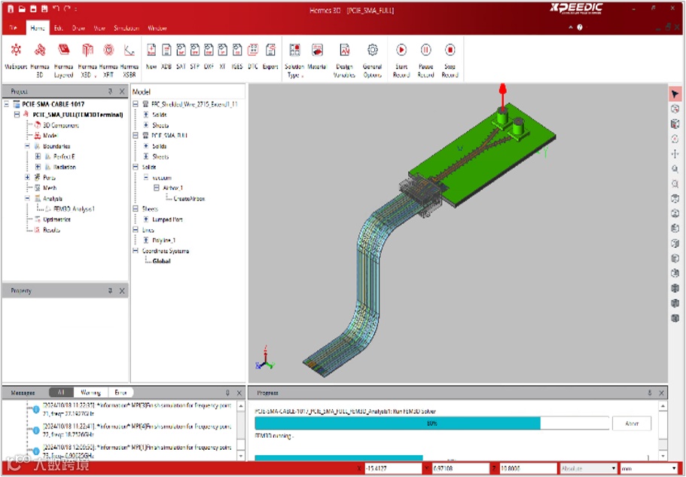The height and width of the screenshot is (477, 686).
Task: Expand the Radiation boundary node
Action: tap(38, 167)
